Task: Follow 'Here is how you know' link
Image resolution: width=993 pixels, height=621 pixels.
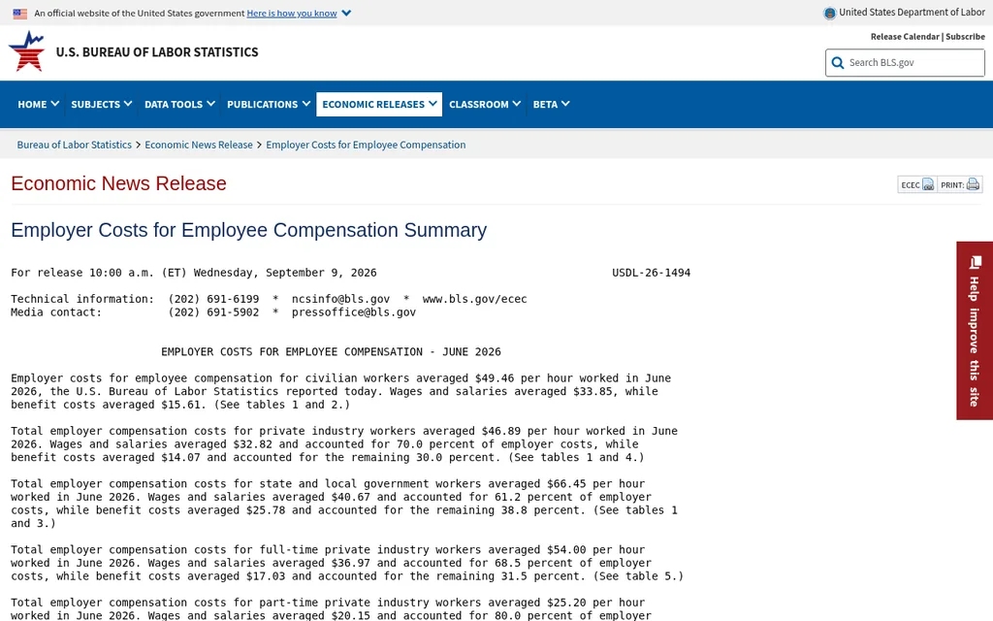Action: pyautogui.click(x=292, y=14)
